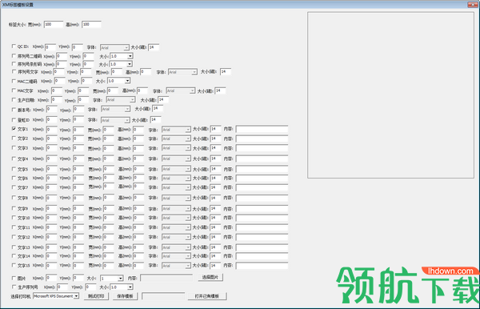Click 生产日期 Y(mm) field
The image size is (480, 309).
point(83,100)
